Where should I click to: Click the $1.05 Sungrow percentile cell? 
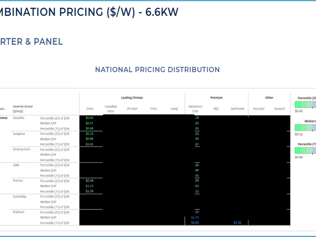[90, 144]
